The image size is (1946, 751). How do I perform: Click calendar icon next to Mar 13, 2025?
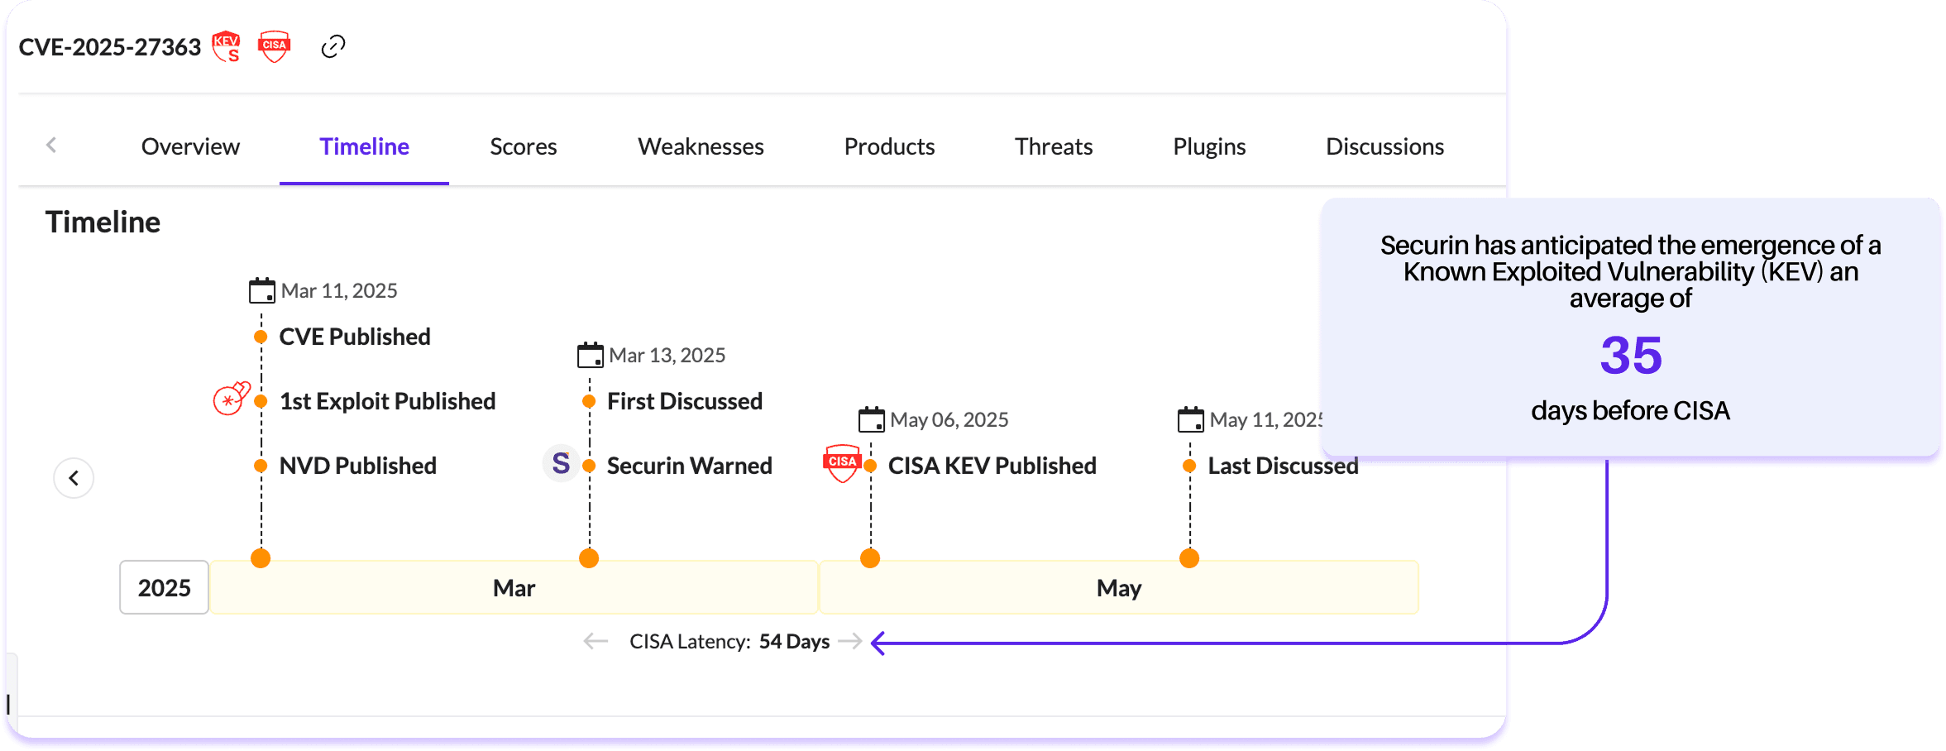pos(590,356)
